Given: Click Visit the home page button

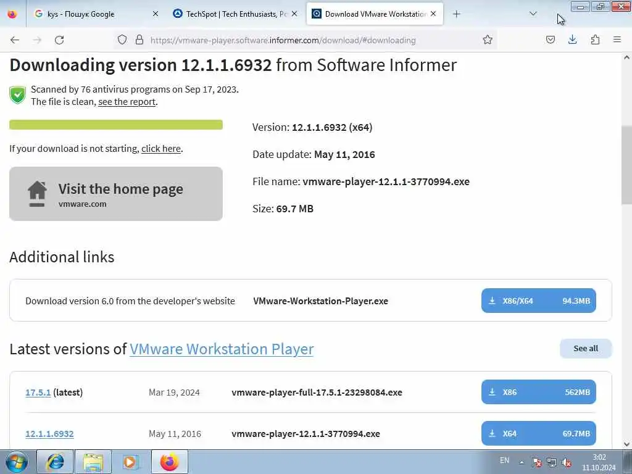Looking at the screenshot, I should coord(116,194).
